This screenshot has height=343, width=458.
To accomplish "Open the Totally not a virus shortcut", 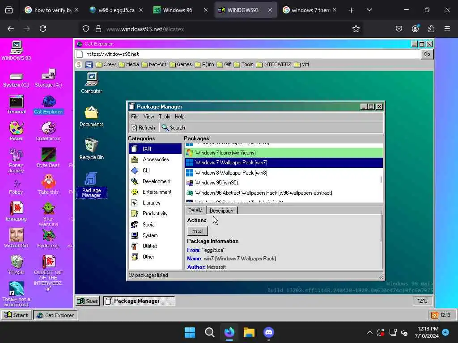I will pyautogui.click(x=17, y=294).
